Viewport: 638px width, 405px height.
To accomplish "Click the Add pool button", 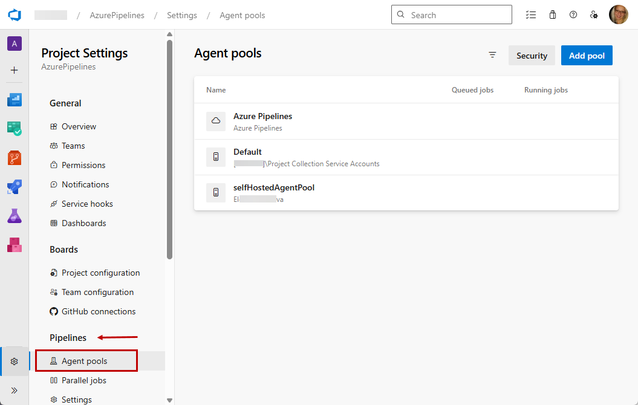I will [587, 55].
